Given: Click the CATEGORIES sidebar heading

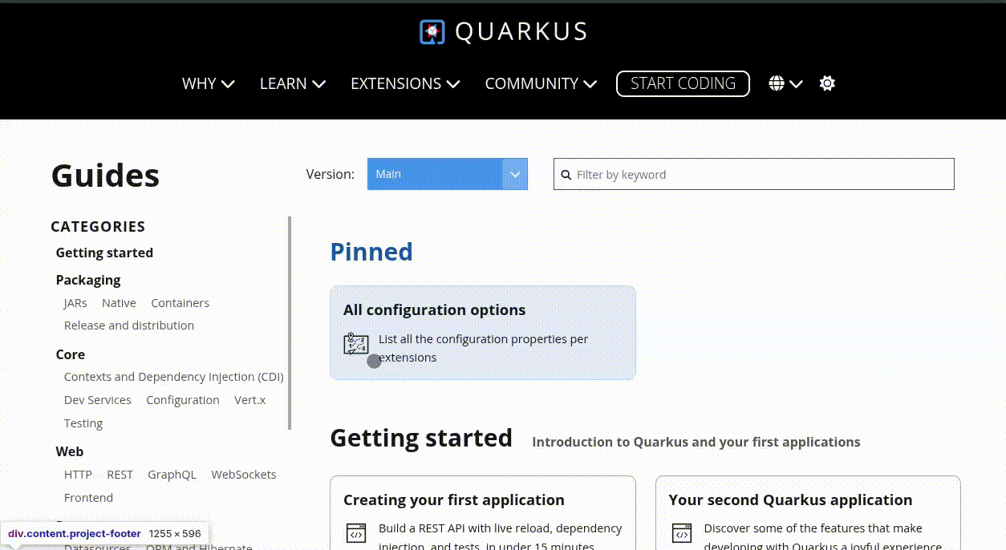Looking at the screenshot, I should click(98, 227).
